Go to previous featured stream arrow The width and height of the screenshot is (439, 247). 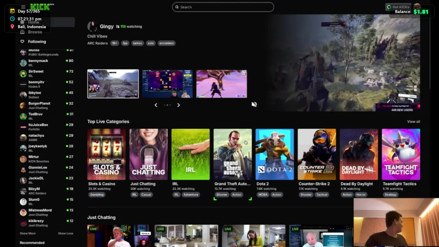[x=156, y=105]
